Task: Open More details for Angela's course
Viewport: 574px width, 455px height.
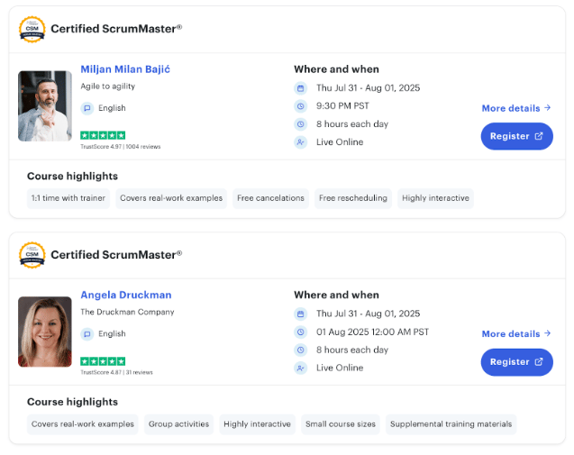Action: (515, 333)
